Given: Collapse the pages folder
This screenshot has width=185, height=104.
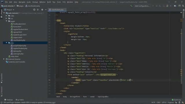Looking at the screenshot, I should 6,21.
